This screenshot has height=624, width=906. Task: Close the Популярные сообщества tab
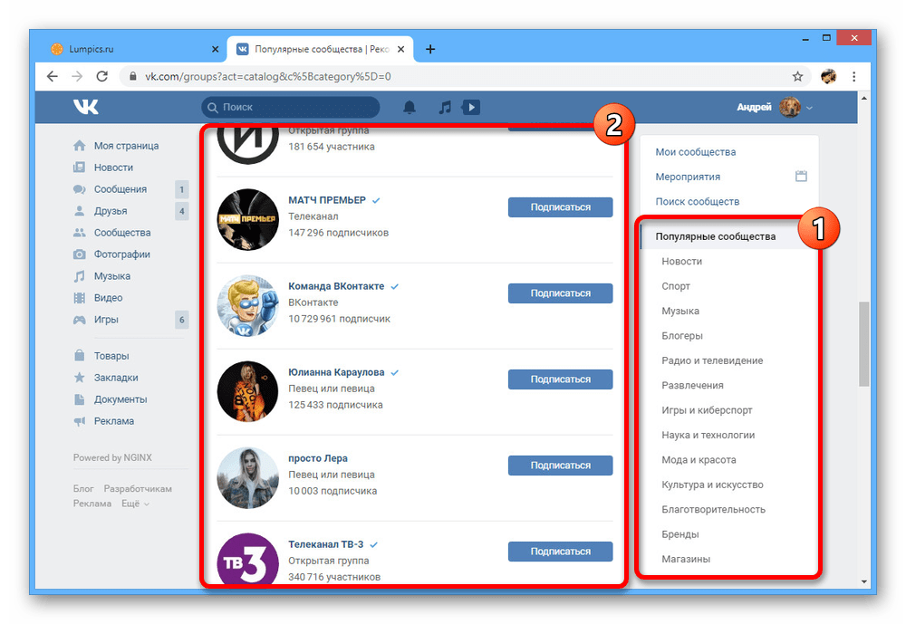tap(401, 49)
